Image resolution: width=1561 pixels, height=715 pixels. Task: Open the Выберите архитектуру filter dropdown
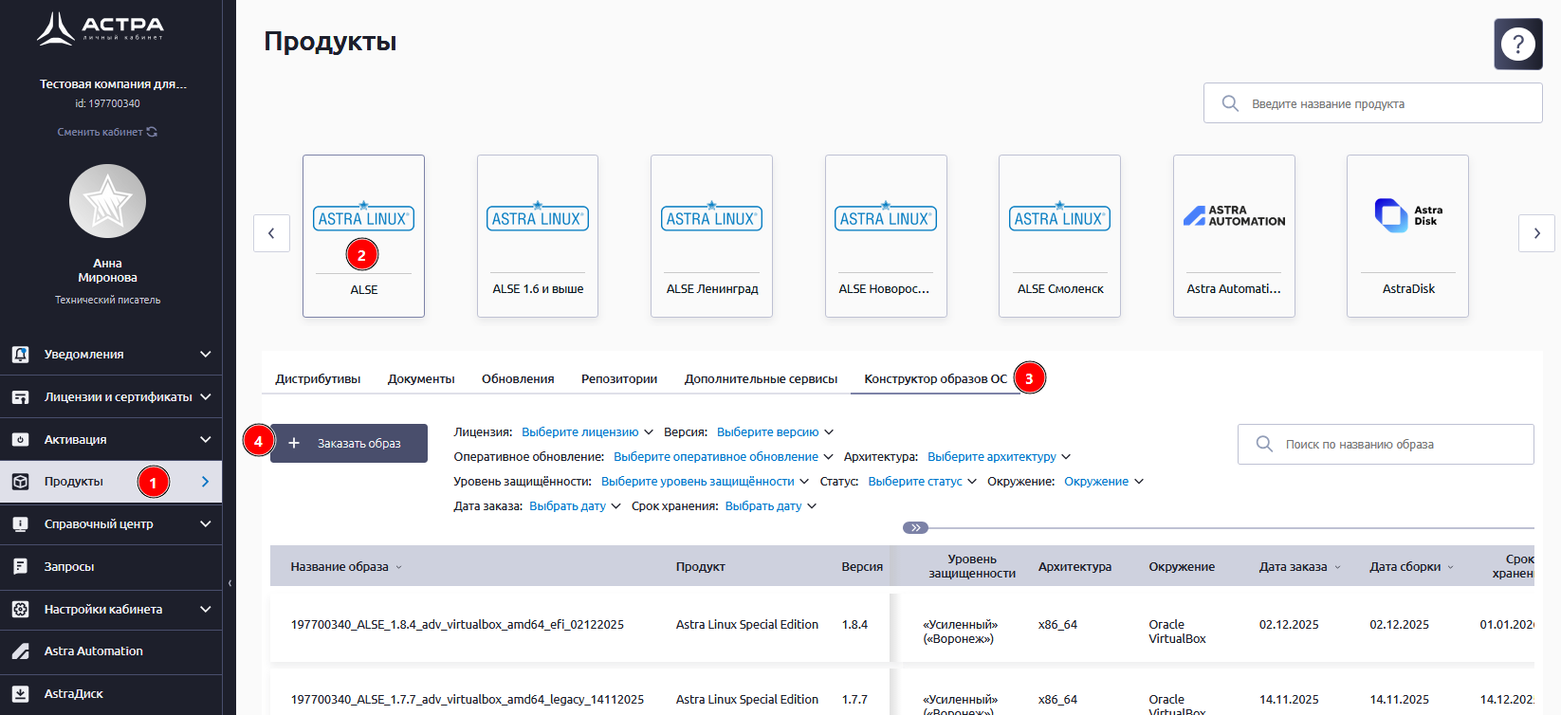click(998, 457)
